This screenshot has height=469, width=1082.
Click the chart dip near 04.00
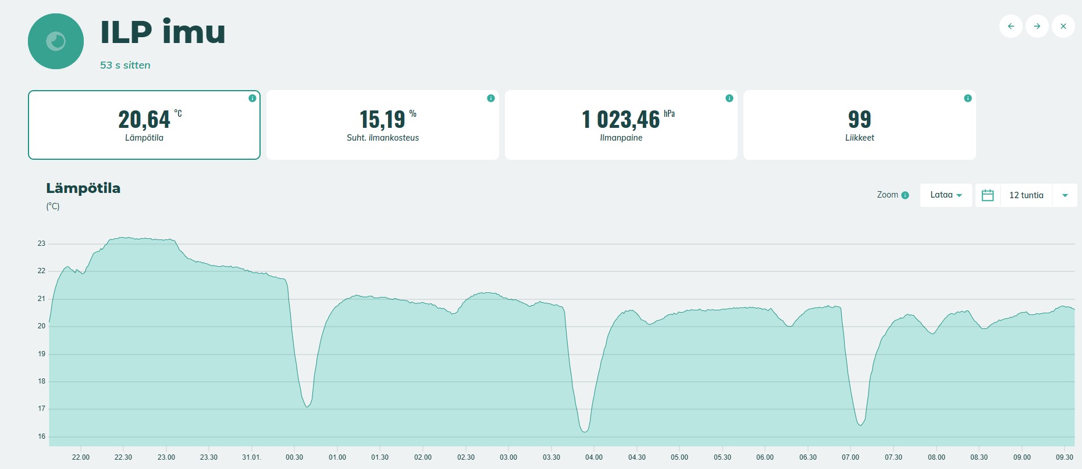coord(585,431)
